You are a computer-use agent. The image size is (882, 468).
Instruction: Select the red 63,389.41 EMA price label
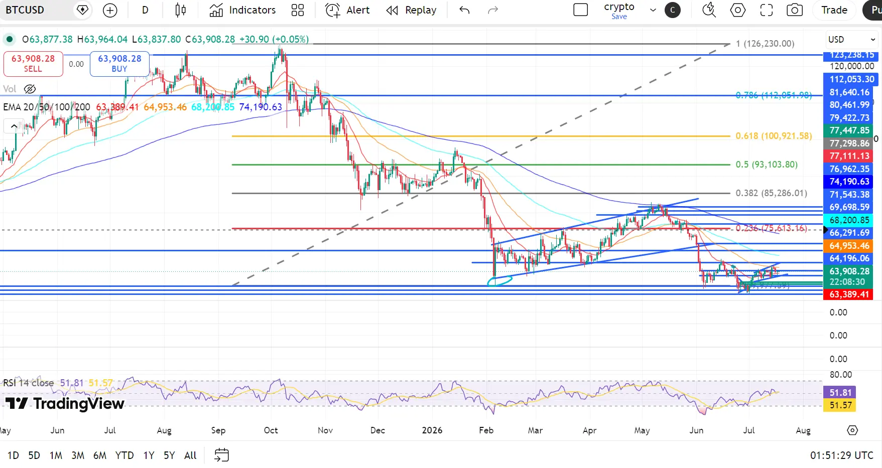pyautogui.click(x=849, y=294)
